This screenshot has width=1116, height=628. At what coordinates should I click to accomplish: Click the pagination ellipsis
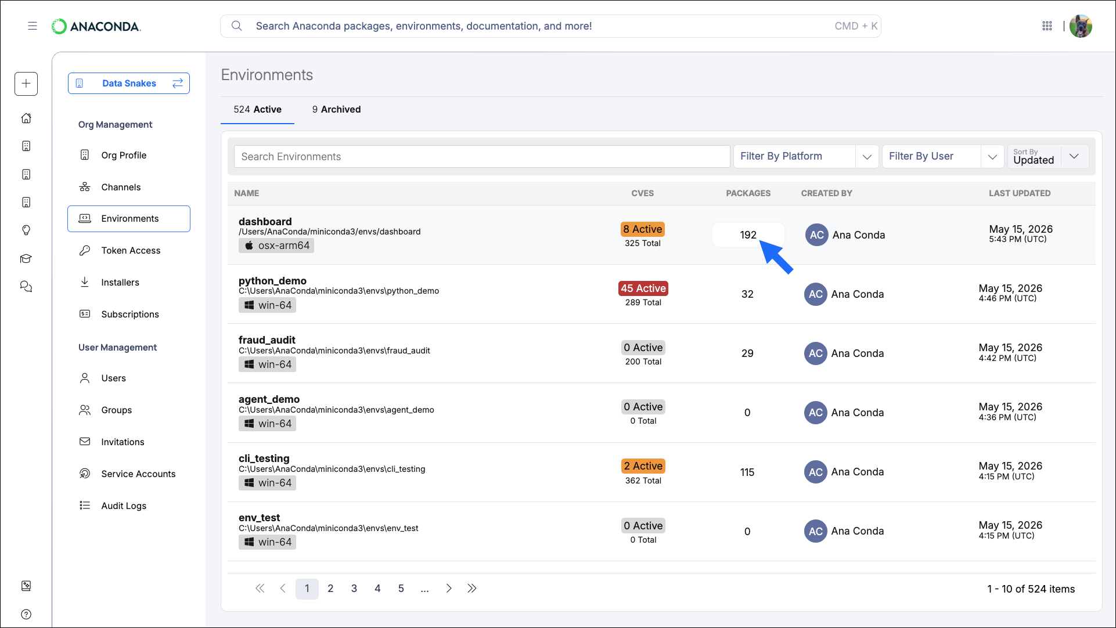(425, 589)
